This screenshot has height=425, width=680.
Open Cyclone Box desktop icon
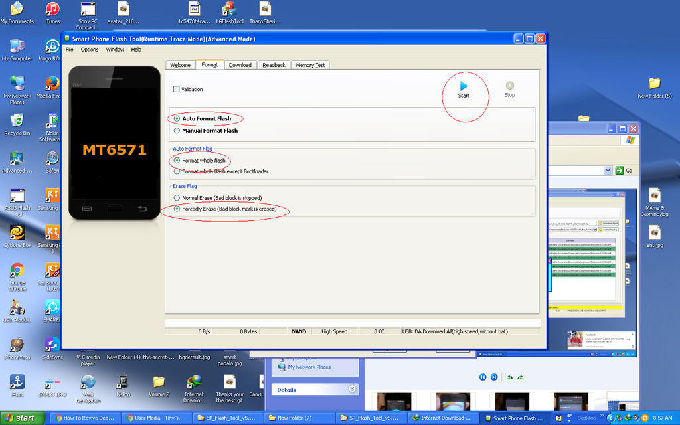[x=17, y=233]
